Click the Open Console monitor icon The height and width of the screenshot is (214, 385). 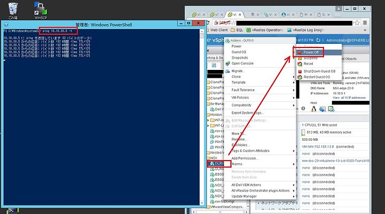click(x=228, y=64)
